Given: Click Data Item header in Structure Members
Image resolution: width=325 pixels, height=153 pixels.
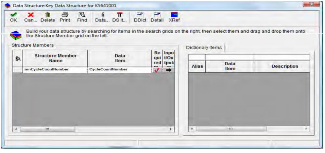Looking at the screenshot, I should (119, 59).
